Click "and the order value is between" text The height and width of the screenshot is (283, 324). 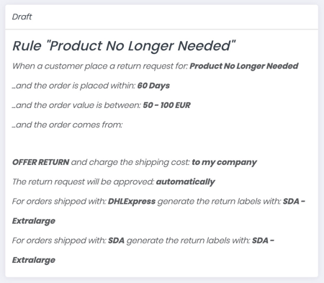pyautogui.click(x=77, y=105)
